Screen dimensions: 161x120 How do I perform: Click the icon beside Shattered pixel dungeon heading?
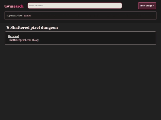[8, 27]
